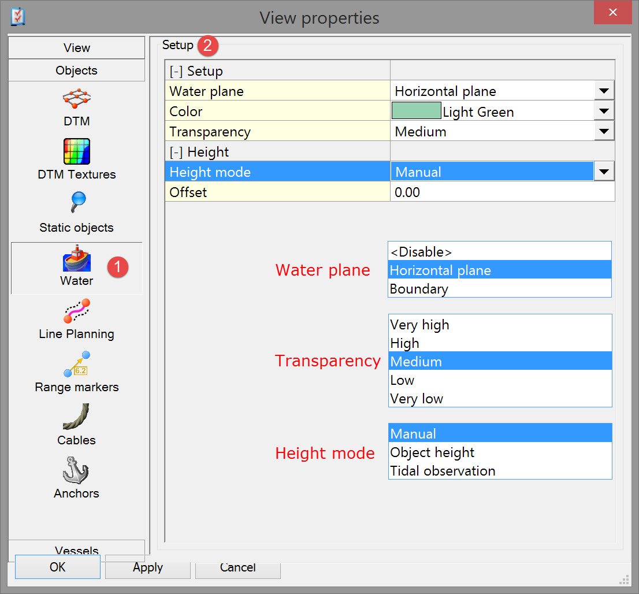Viewport: 639px width, 594px height.
Task: Click the Light Green color swatch
Action: click(x=416, y=112)
